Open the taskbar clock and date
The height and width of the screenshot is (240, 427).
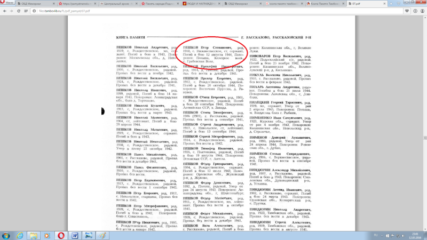pos(415,236)
